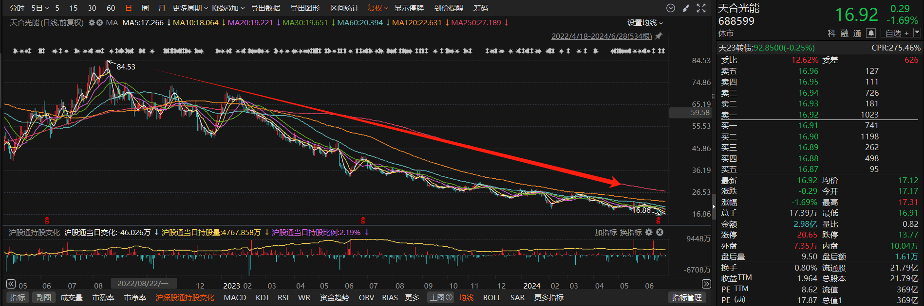Expand the 设置均线 dropdown
Viewport: 924px width, 306px height.
tap(645, 23)
